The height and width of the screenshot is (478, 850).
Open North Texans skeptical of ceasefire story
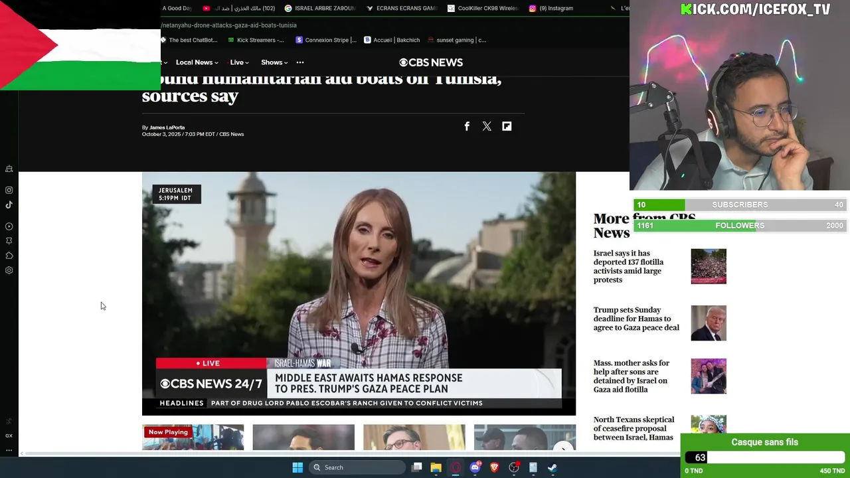[634, 428]
